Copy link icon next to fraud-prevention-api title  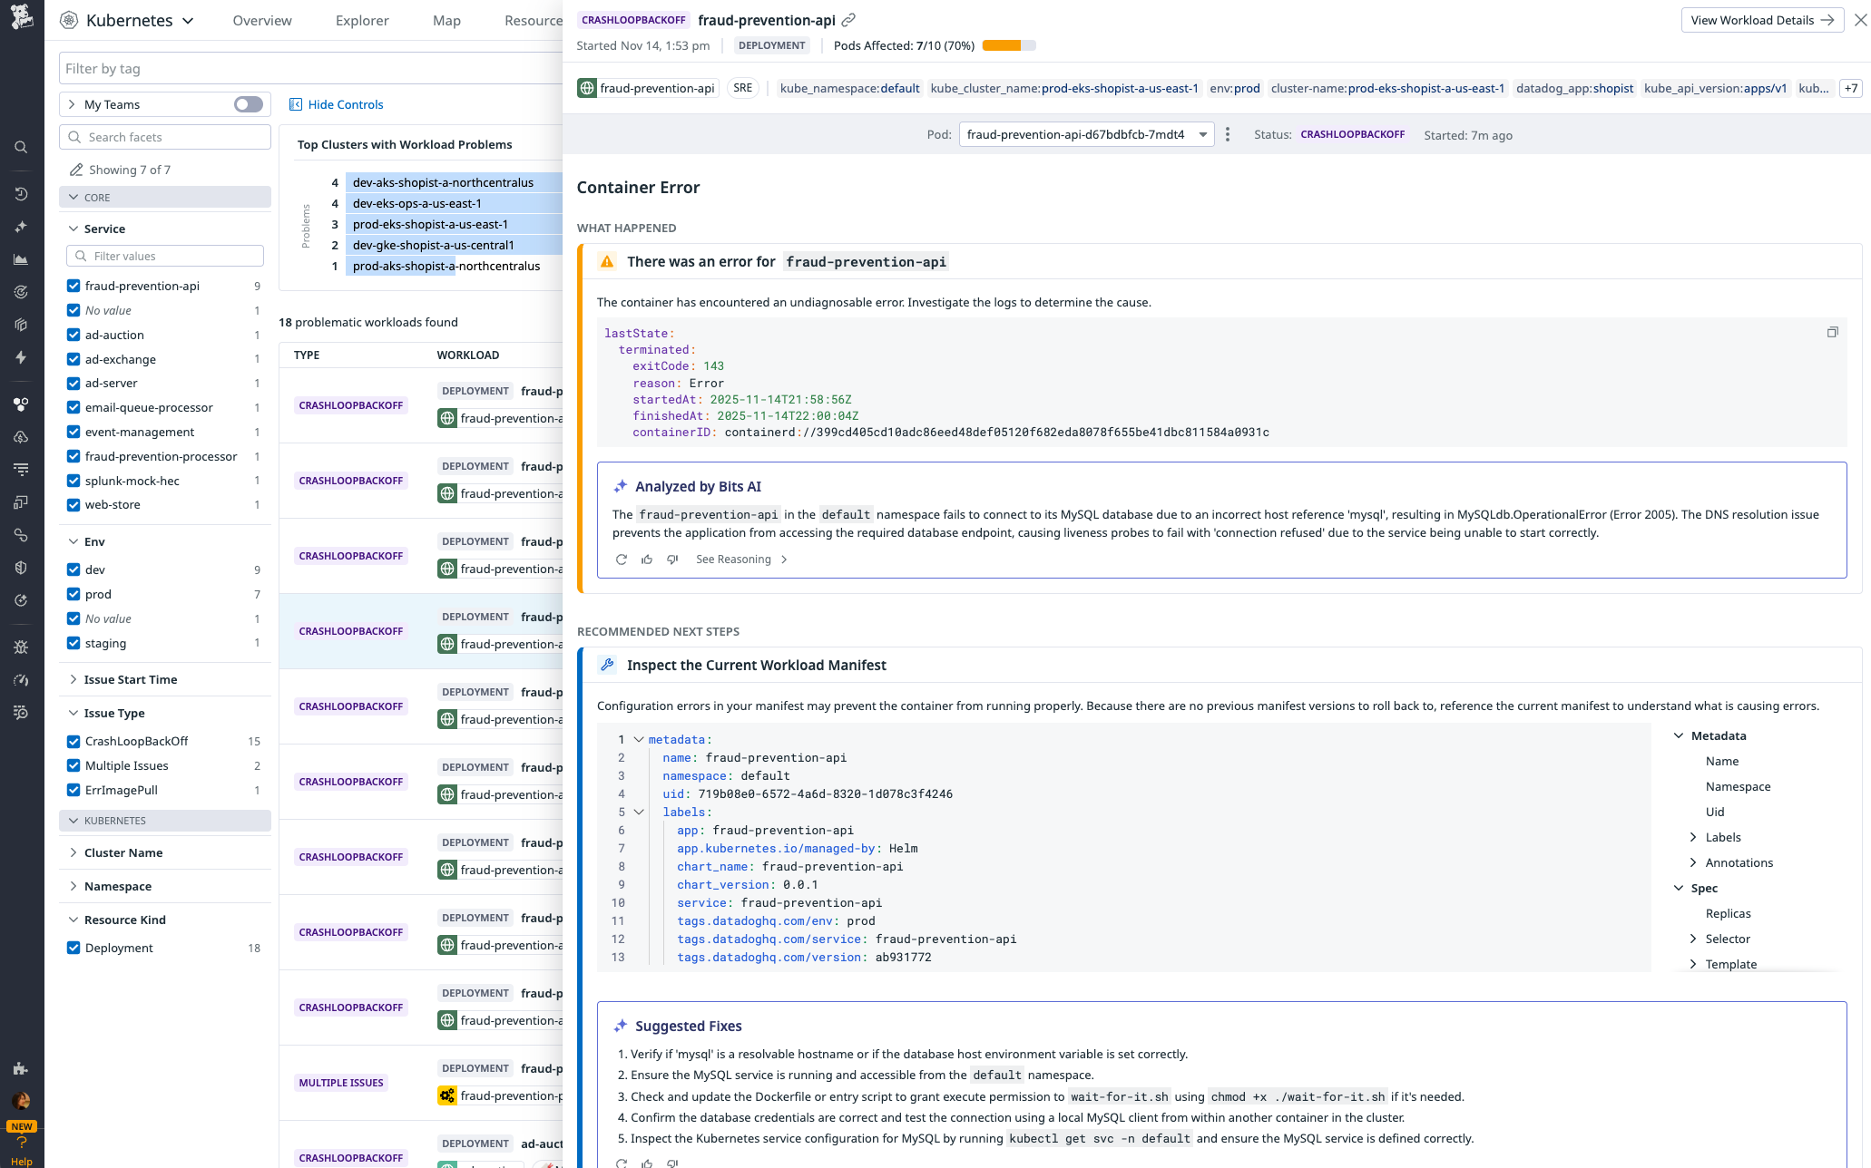pos(848,20)
